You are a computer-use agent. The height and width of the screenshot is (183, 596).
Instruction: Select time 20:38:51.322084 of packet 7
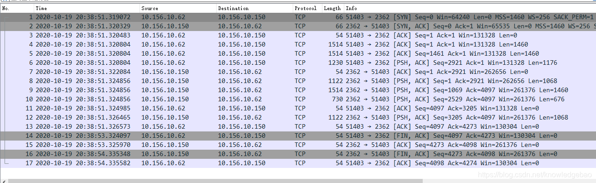83,72
